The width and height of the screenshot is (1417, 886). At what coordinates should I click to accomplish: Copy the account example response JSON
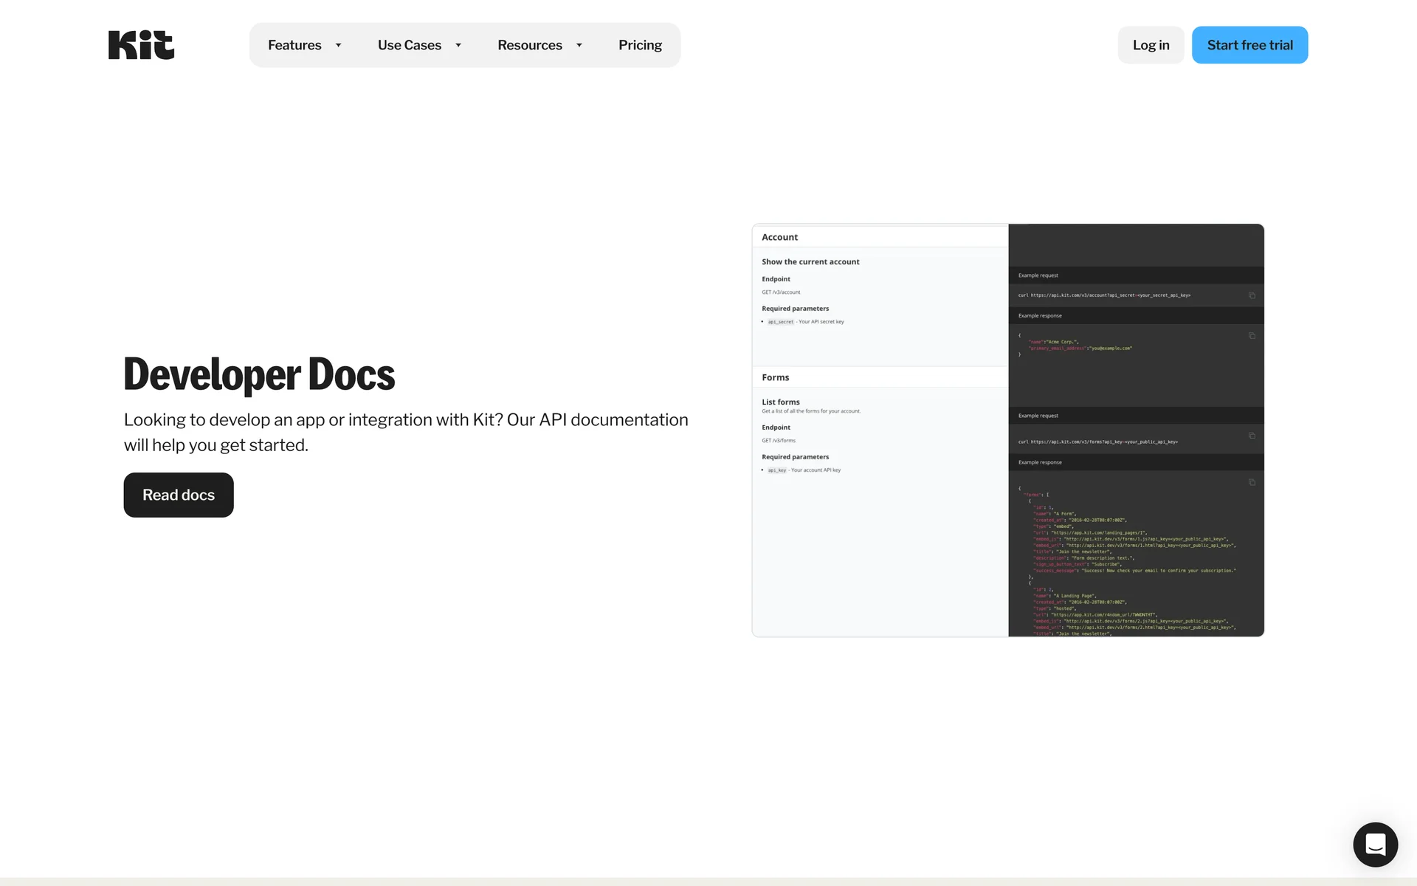click(x=1252, y=336)
